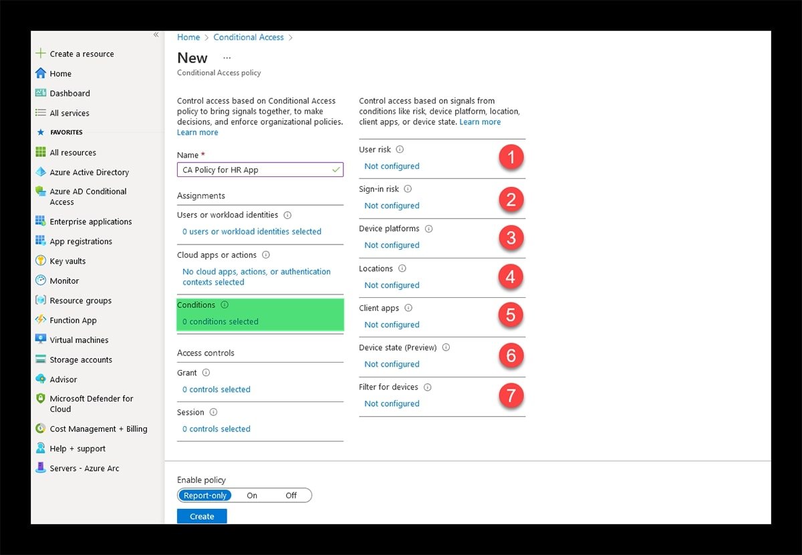Click '0 users or workload identities selected'
Image resolution: width=802 pixels, height=555 pixels.
(252, 232)
